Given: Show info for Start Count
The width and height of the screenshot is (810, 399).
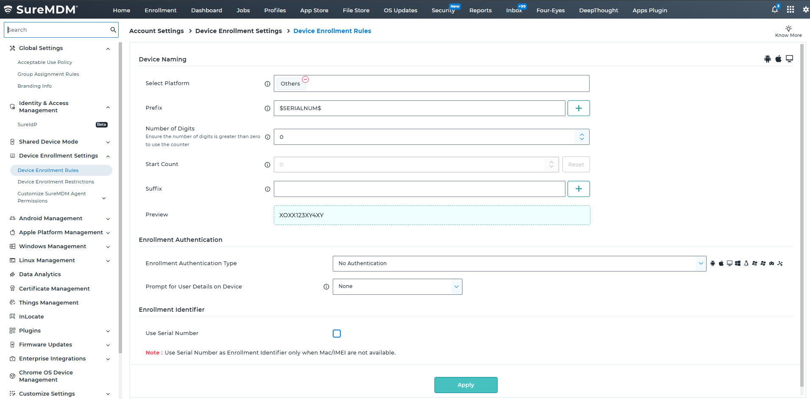Looking at the screenshot, I should [x=267, y=165].
